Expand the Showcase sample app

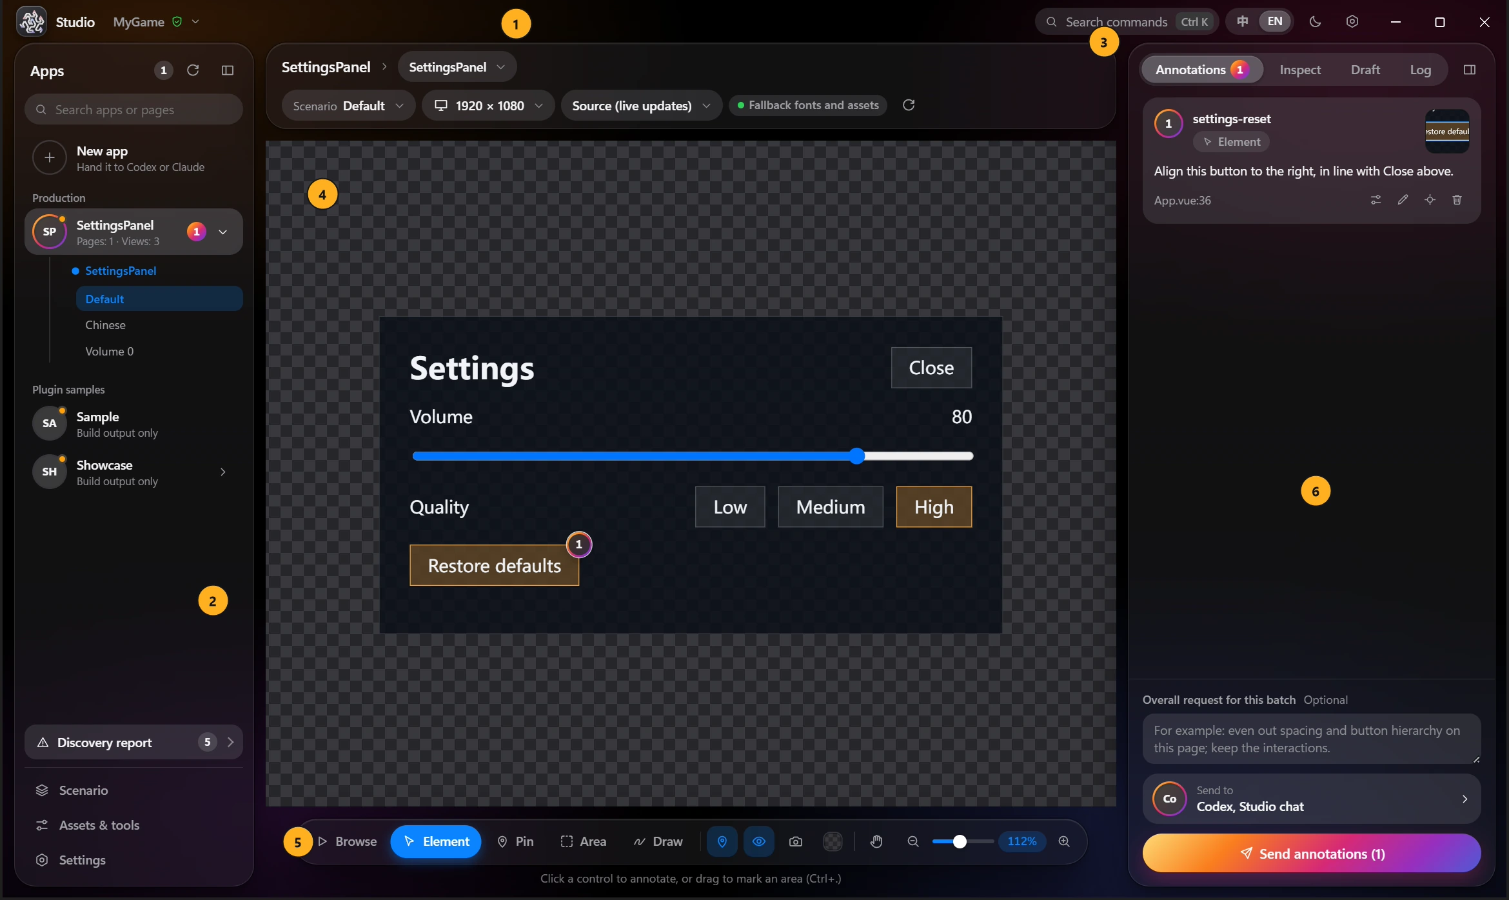click(x=223, y=472)
